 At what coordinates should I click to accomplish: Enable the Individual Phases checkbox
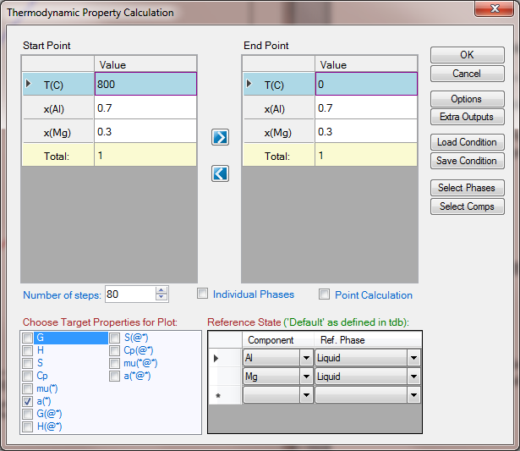203,294
